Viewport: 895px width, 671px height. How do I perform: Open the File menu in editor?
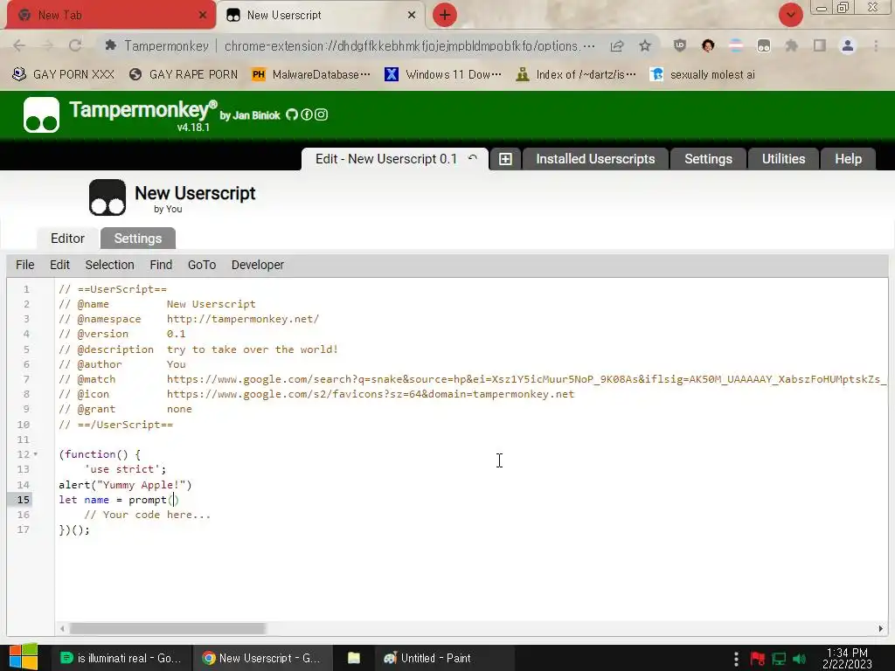25,265
